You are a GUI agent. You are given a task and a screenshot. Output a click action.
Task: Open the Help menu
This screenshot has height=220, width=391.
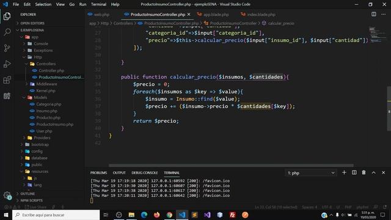tap(115, 4)
